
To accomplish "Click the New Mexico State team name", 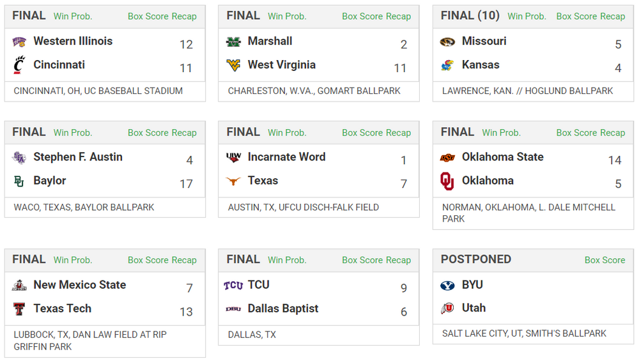I will tap(80, 285).
